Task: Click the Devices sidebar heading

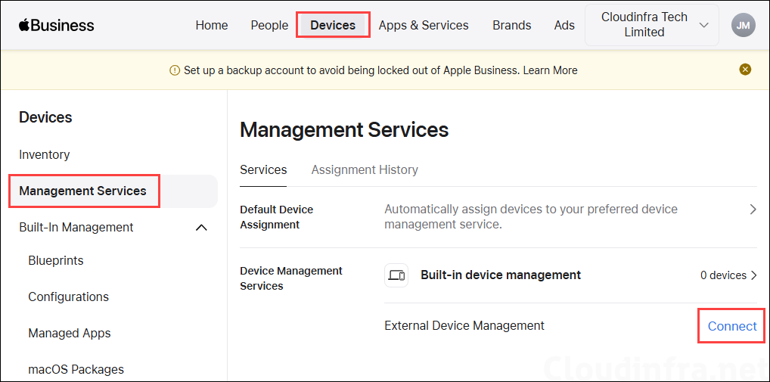Action: click(45, 117)
